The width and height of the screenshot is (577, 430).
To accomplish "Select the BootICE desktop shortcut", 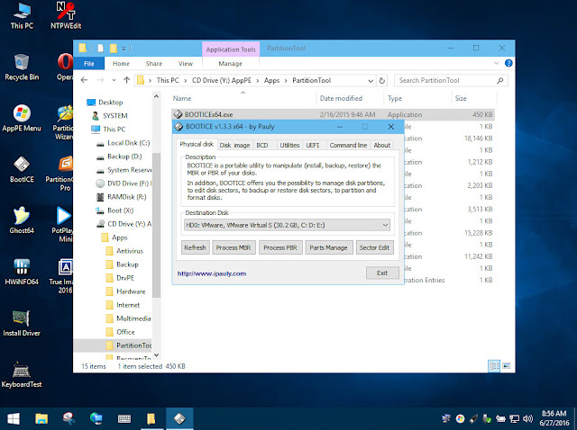I will click(x=22, y=169).
